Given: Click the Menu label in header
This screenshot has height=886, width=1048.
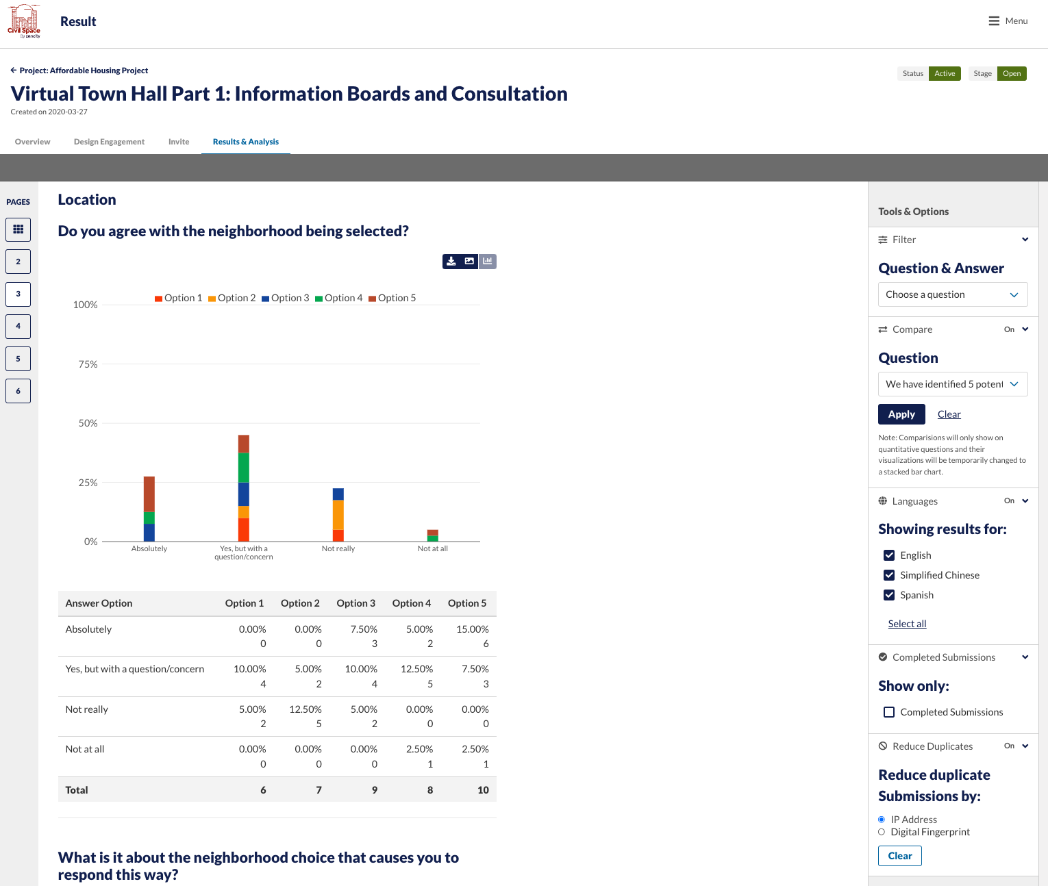Looking at the screenshot, I should coord(1016,21).
